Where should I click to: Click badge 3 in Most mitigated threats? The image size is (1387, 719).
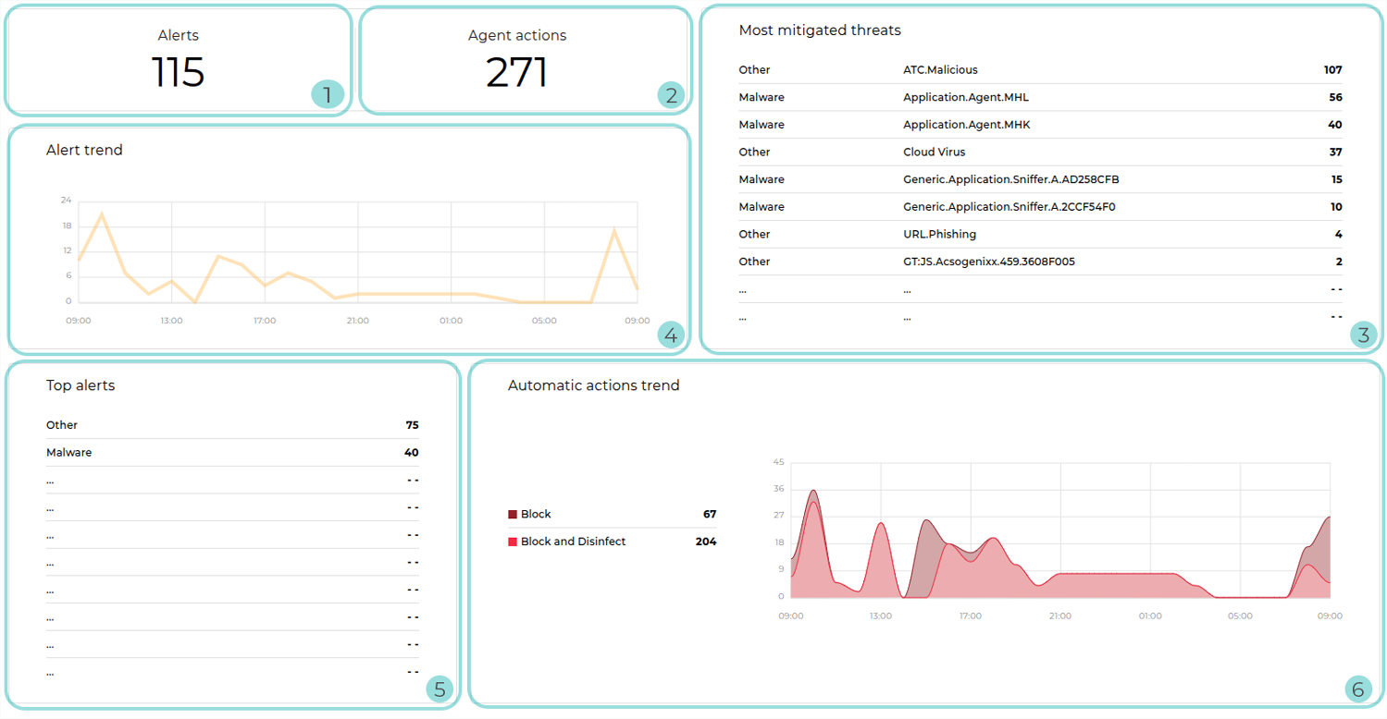(1362, 335)
